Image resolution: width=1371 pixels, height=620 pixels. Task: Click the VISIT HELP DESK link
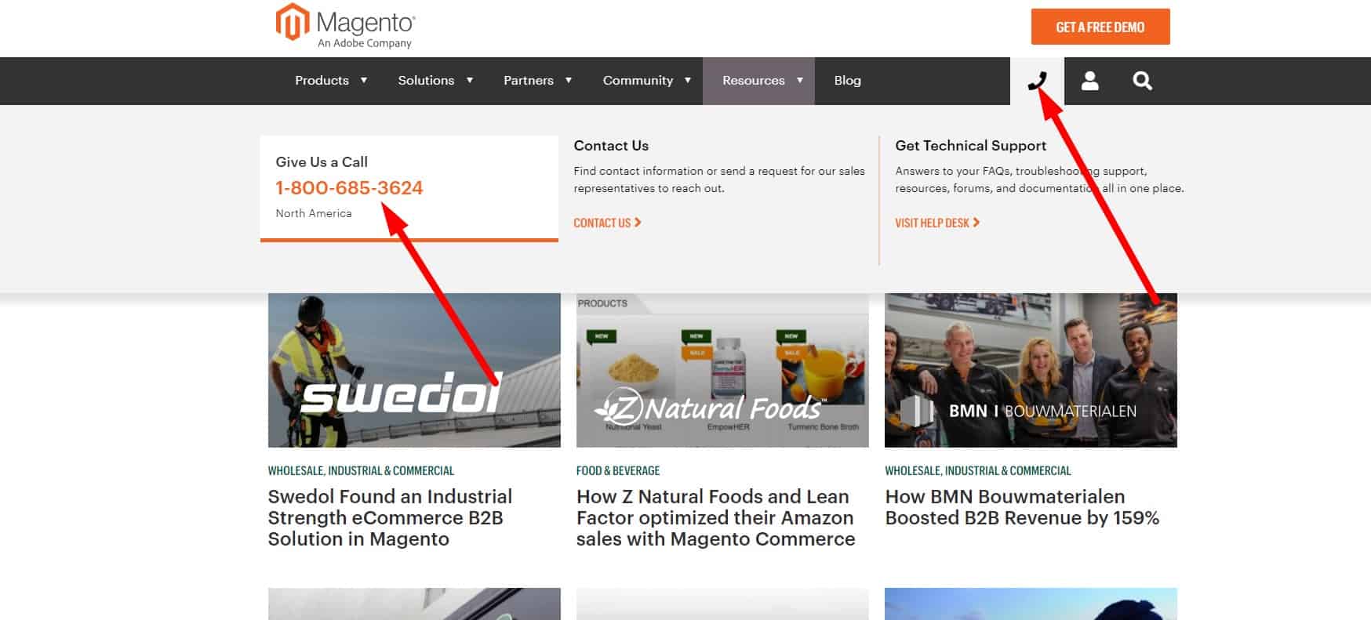[937, 223]
